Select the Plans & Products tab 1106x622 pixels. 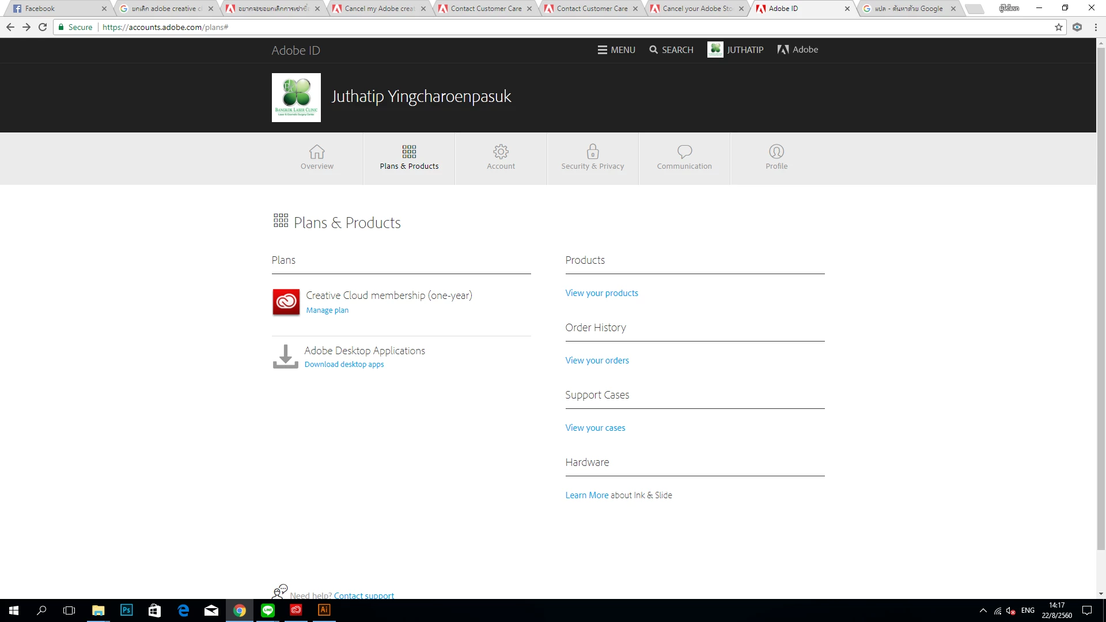409,158
